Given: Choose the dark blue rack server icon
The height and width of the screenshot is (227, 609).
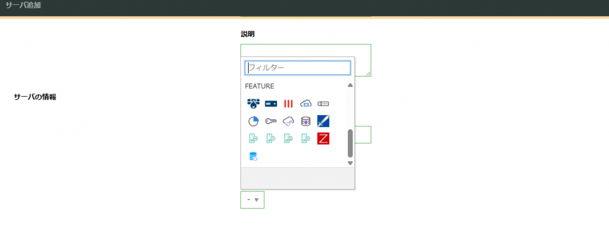Looking at the screenshot, I should pyautogui.click(x=271, y=104).
